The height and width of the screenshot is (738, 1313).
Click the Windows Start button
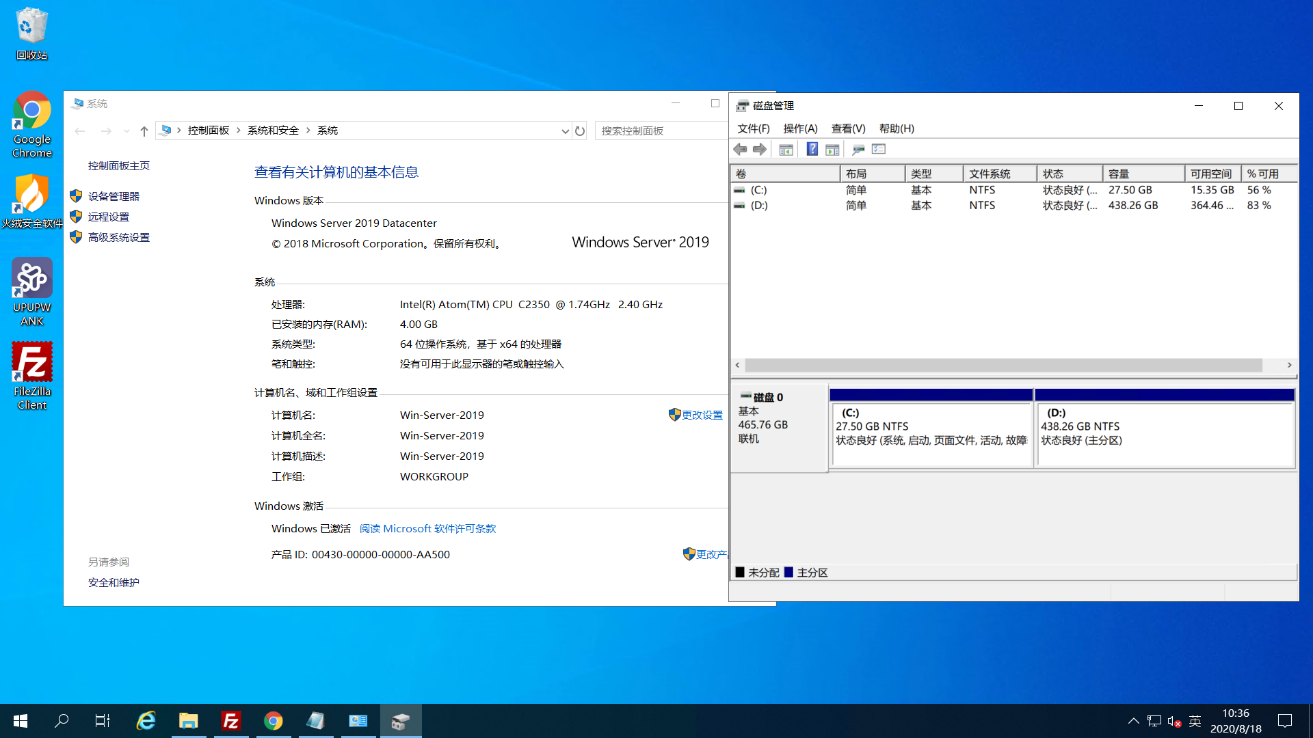coord(21,721)
